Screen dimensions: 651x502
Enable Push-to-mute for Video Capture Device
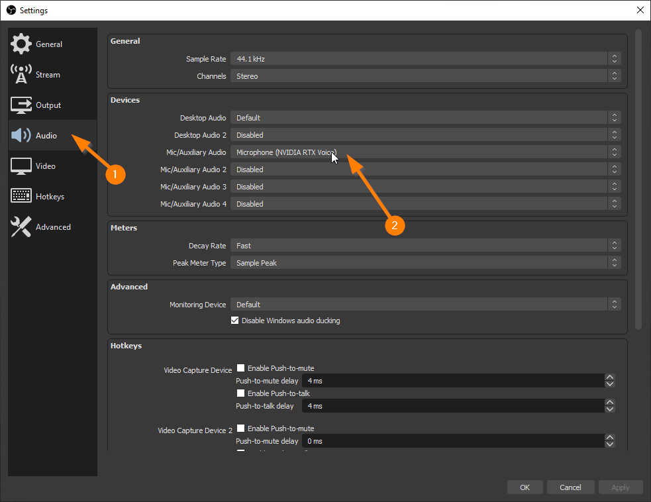click(240, 368)
